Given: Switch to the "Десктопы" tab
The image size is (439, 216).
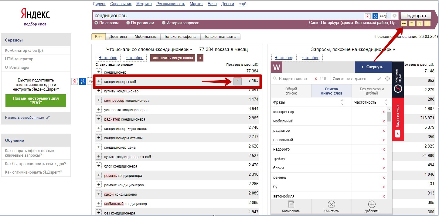Looking at the screenshot, I should (118, 37).
